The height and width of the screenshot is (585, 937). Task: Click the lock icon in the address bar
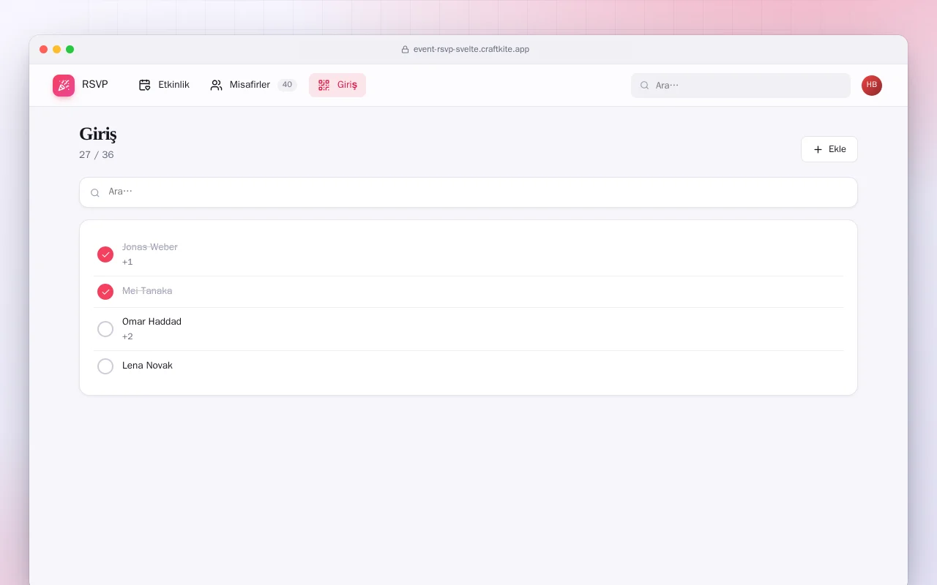405,50
